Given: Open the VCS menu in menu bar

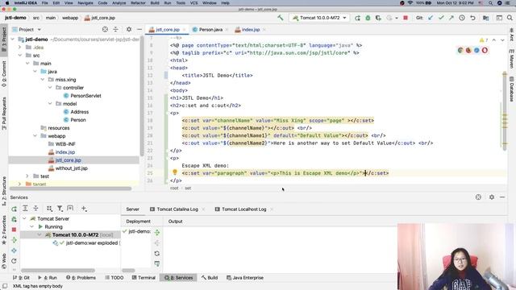Looking at the screenshot, I should coord(193,3).
